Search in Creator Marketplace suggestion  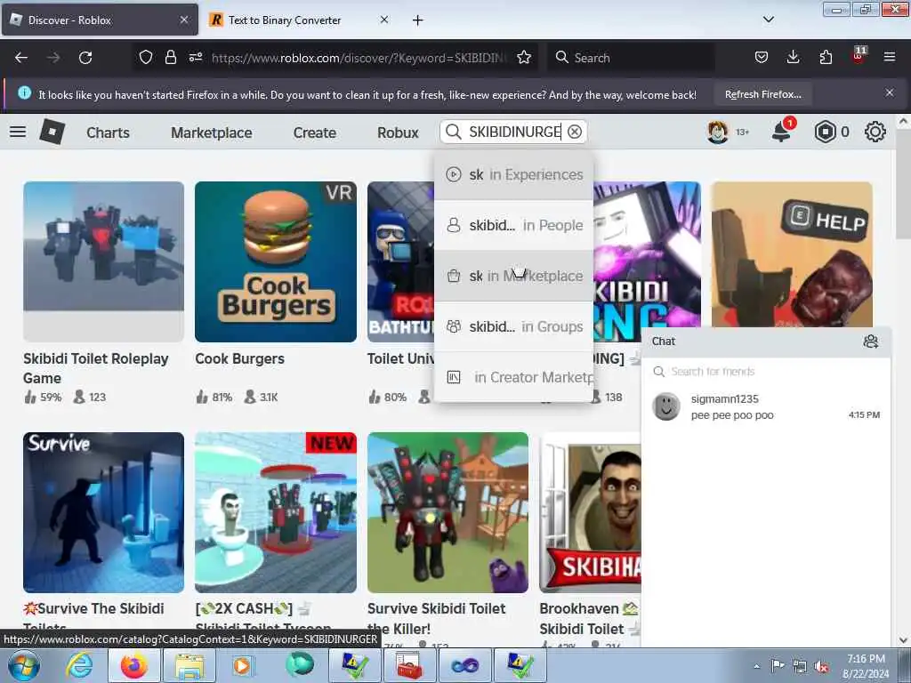click(x=513, y=377)
